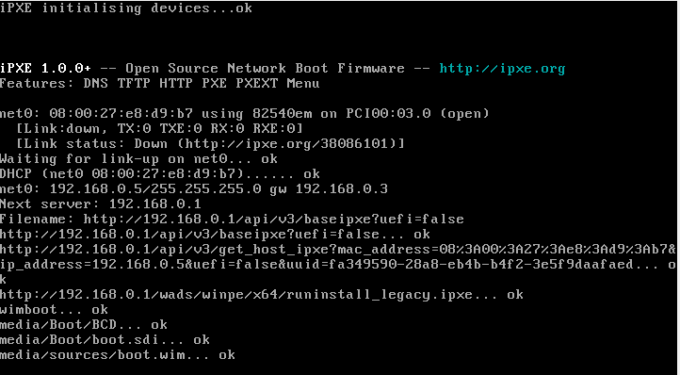This screenshot has width=680, height=375.
Task: Click the IP address 192.168.0.5/255.255.255.0 text
Action: pyautogui.click(x=155, y=188)
